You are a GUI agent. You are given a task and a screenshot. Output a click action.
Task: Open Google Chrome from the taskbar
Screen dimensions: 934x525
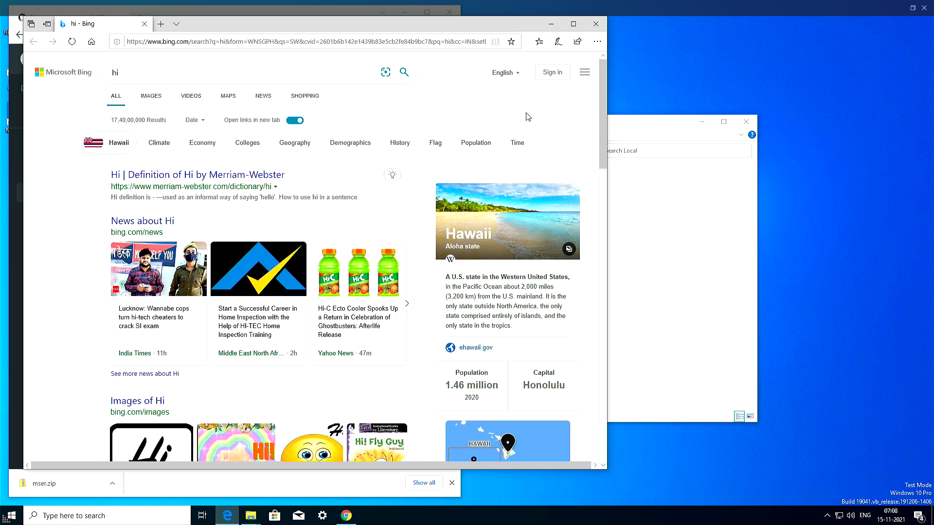tap(346, 515)
